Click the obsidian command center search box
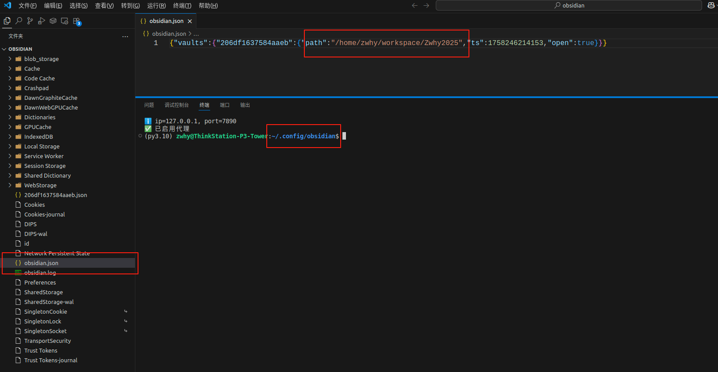Image resolution: width=718 pixels, height=372 pixels. point(568,5)
